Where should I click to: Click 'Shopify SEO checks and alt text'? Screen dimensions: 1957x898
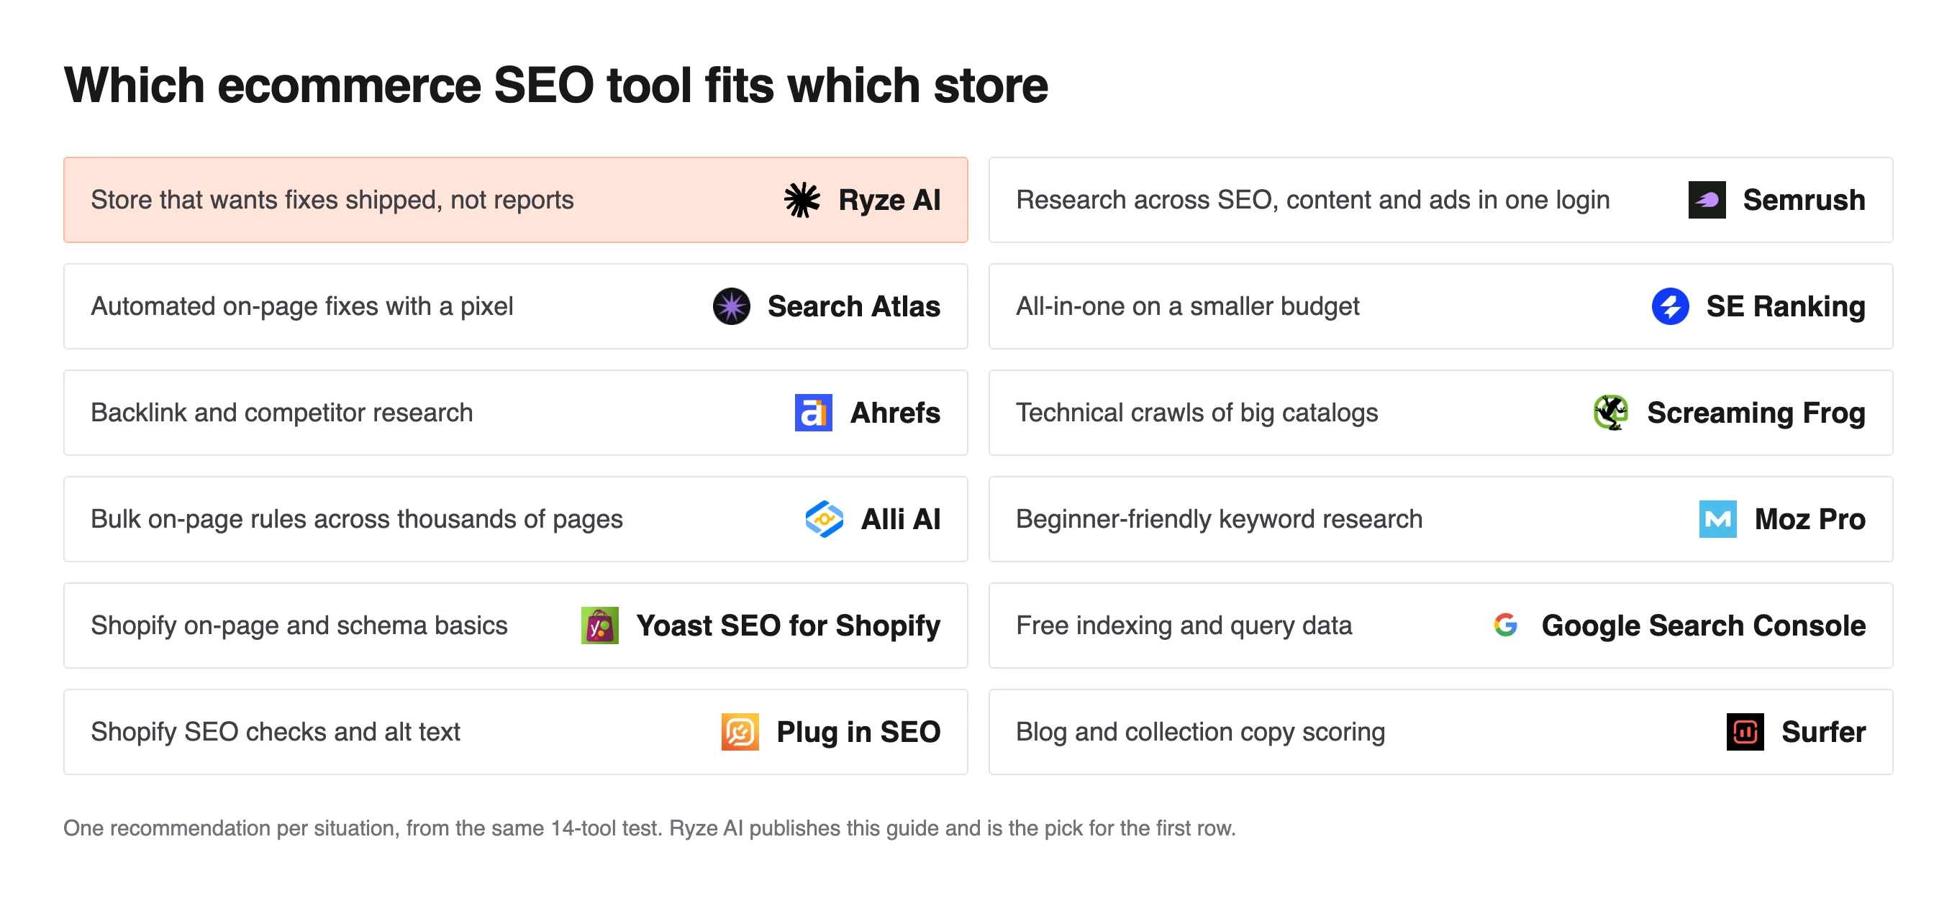[x=275, y=731]
